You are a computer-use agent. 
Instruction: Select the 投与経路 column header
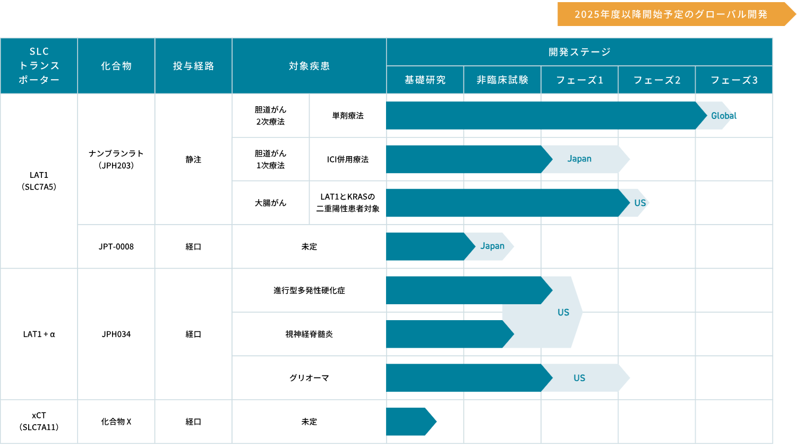[x=193, y=66]
